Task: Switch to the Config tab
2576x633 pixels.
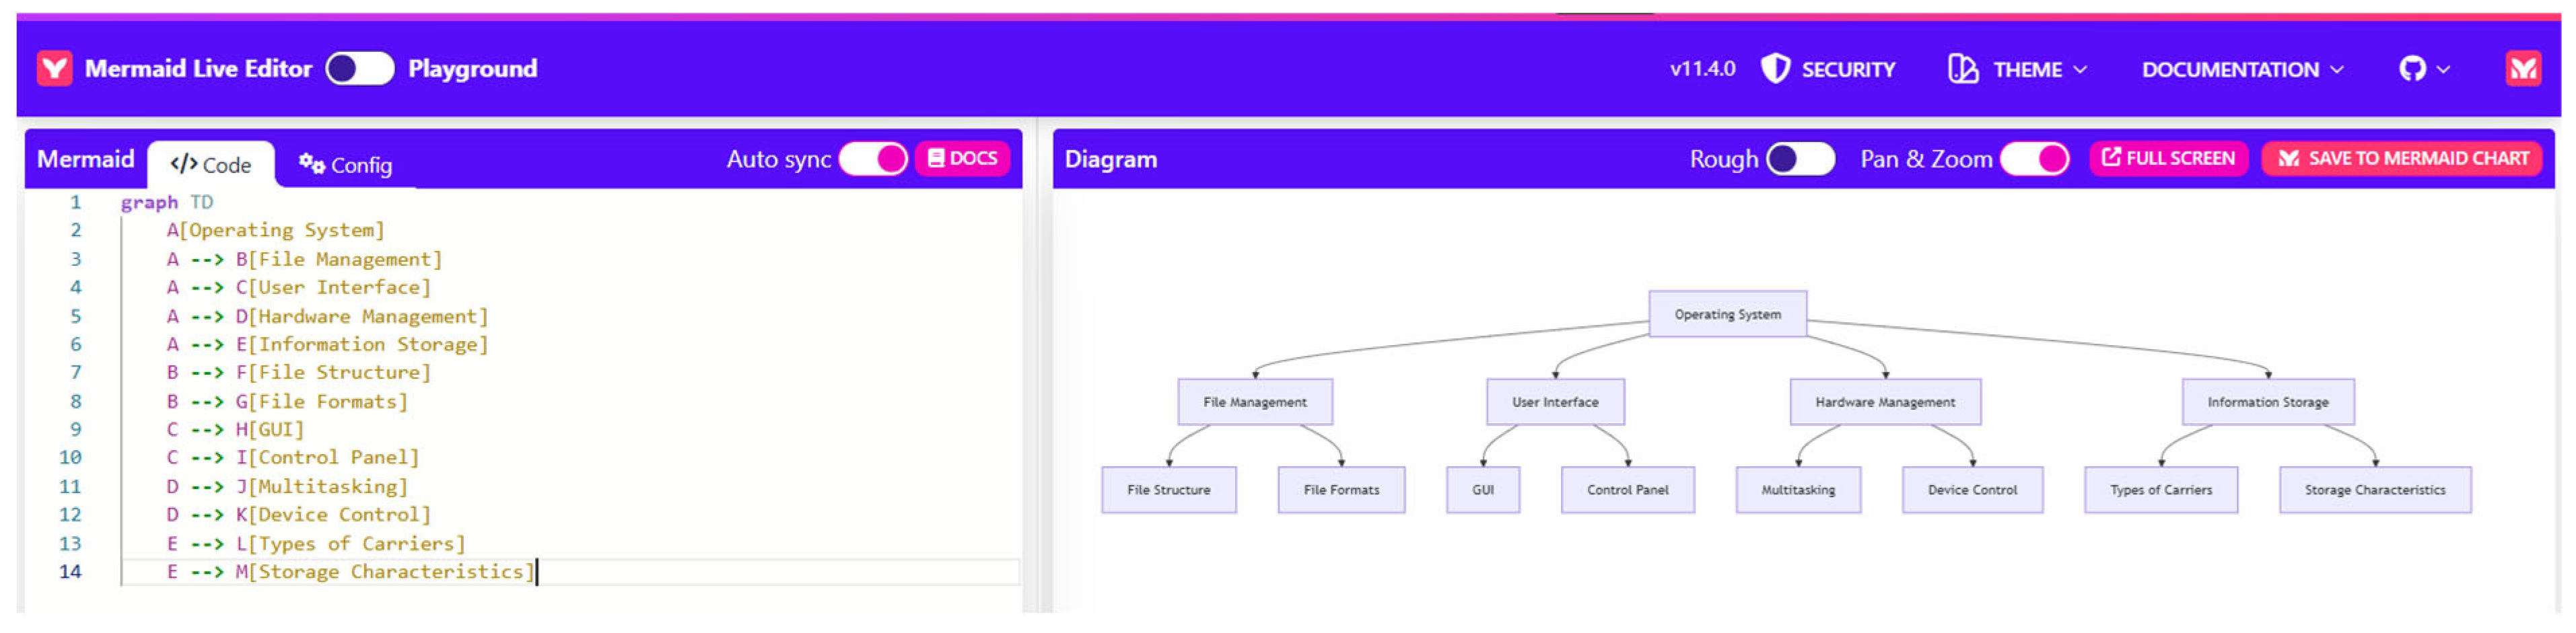Action: coord(345,164)
